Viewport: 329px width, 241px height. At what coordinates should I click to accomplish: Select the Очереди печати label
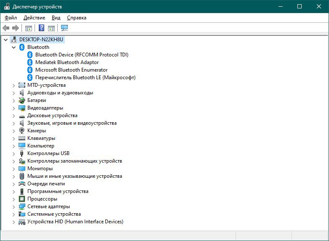[46, 184]
